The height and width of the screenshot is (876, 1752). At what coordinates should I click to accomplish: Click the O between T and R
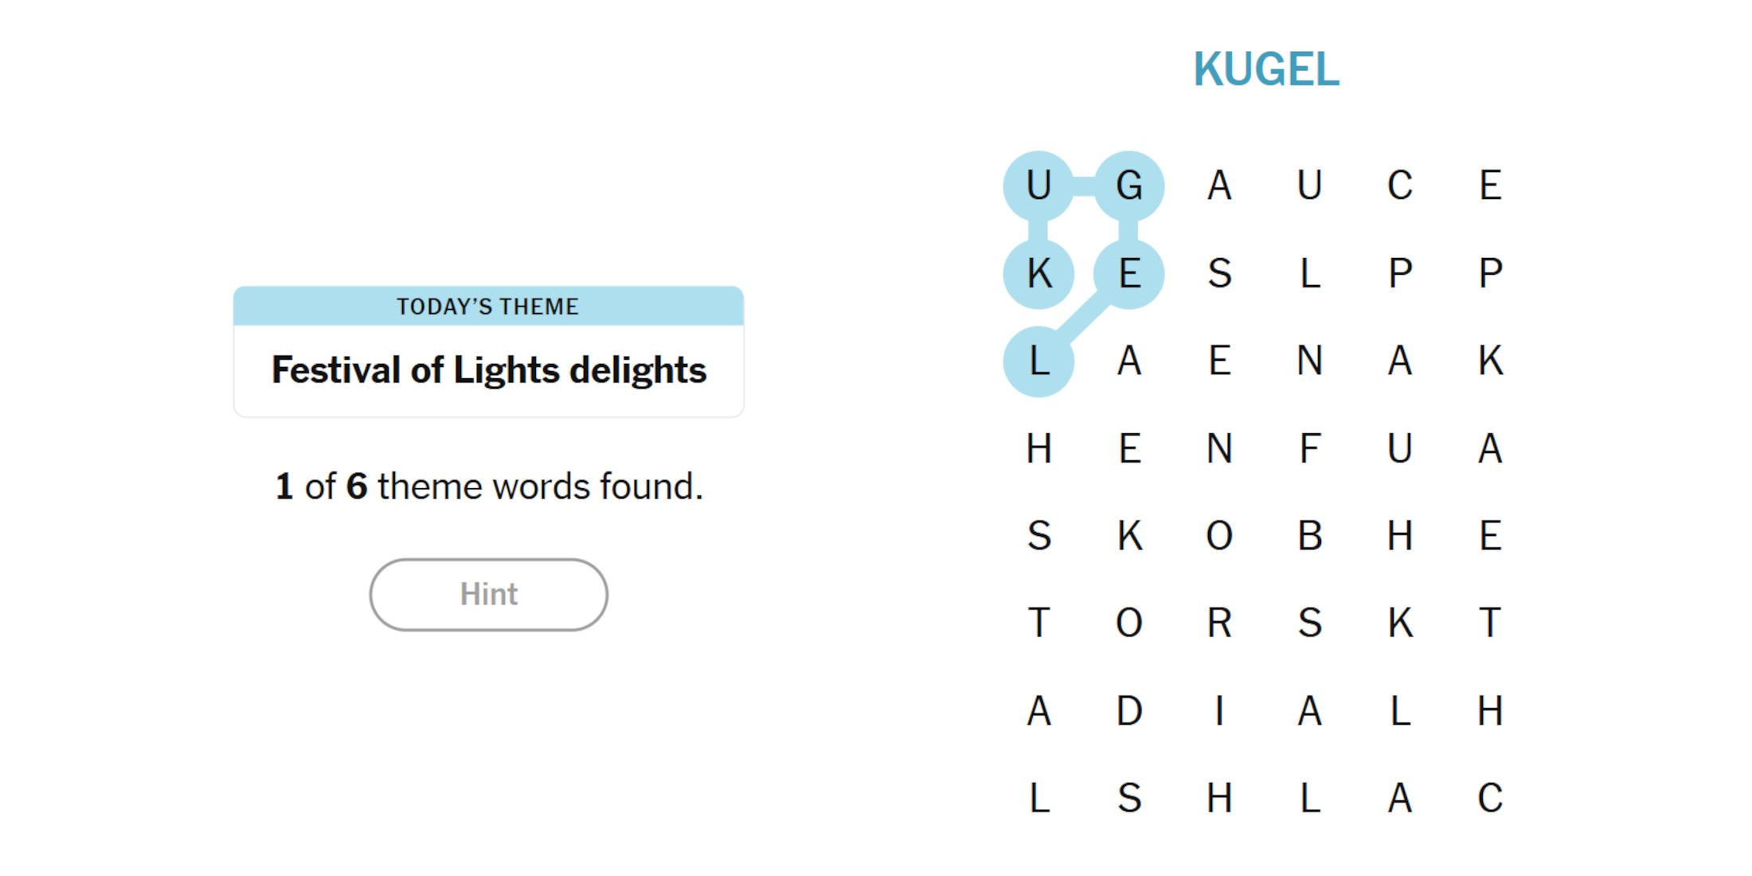click(1129, 623)
